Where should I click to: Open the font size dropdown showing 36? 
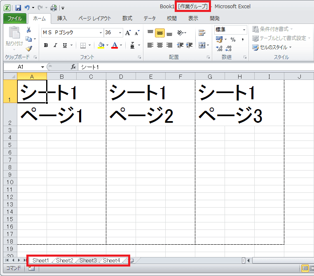click(x=120, y=33)
